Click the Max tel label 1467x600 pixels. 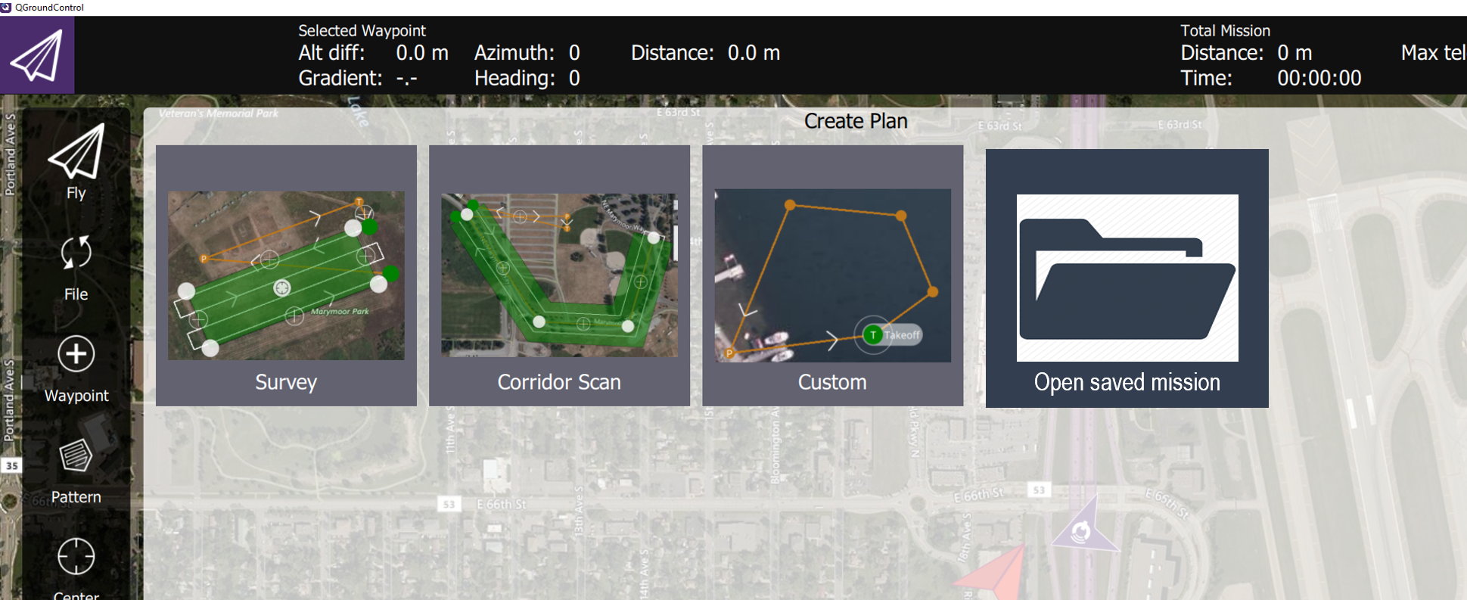pos(1433,53)
